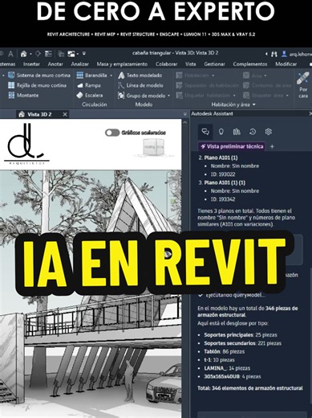Expand the Habitación y área panel

click(233, 104)
